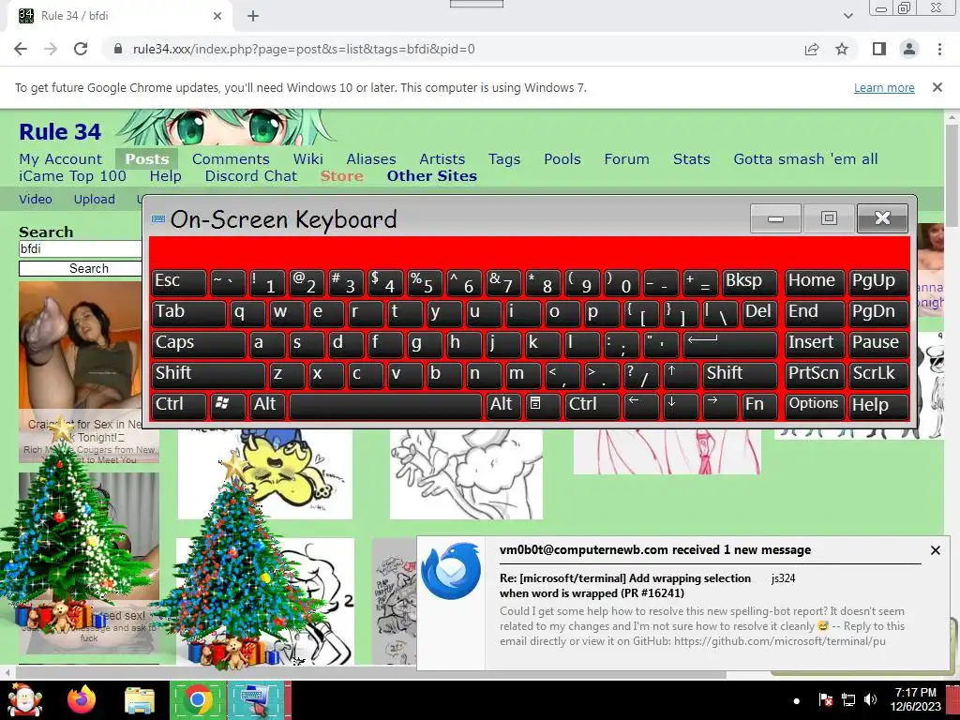Viewport: 960px width, 720px height.
Task: Open the microsoft/terminal message subject in the notification
Action: [x=624, y=586]
